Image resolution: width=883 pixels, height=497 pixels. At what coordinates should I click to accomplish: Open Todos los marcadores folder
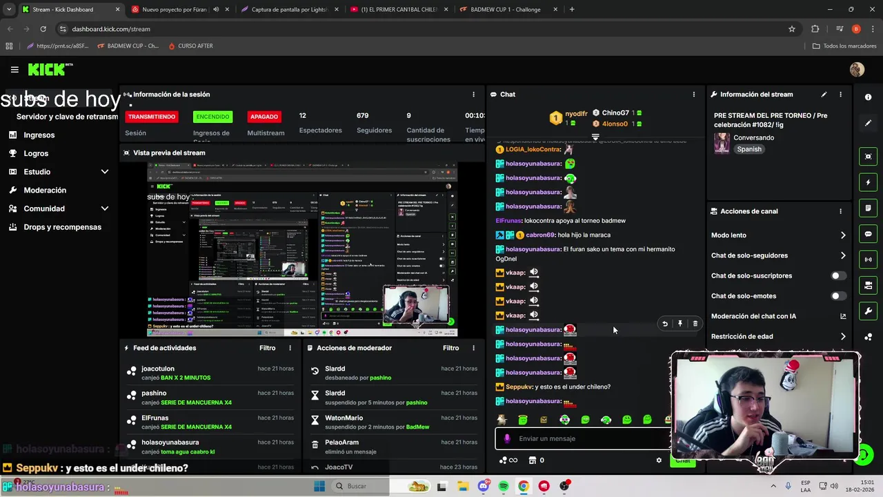pyautogui.click(x=844, y=46)
